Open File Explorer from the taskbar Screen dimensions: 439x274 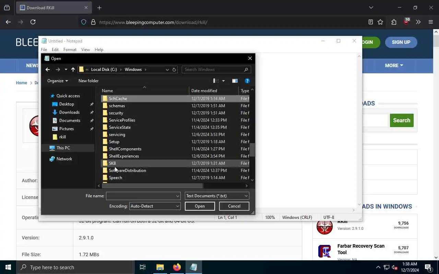tap(160, 267)
